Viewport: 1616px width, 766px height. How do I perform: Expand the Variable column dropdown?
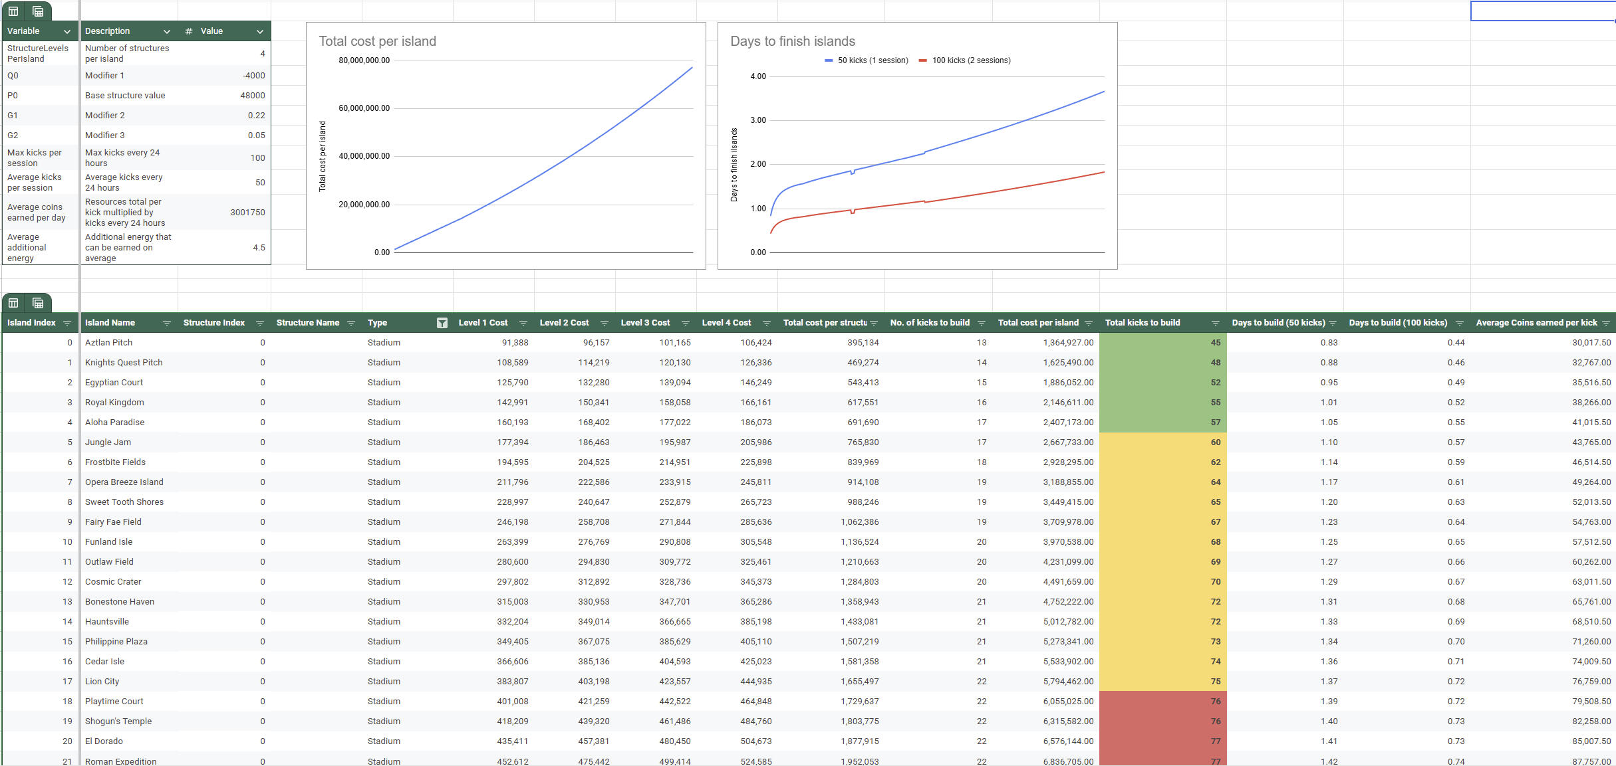(x=67, y=31)
